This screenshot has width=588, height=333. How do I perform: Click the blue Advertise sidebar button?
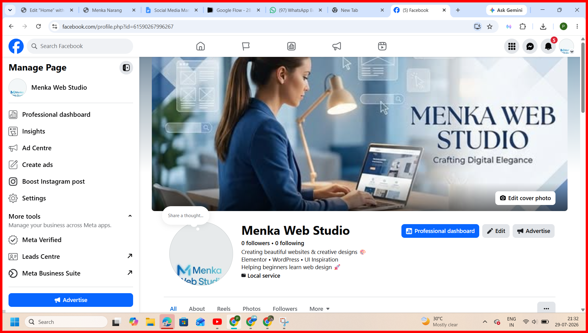pyautogui.click(x=71, y=300)
